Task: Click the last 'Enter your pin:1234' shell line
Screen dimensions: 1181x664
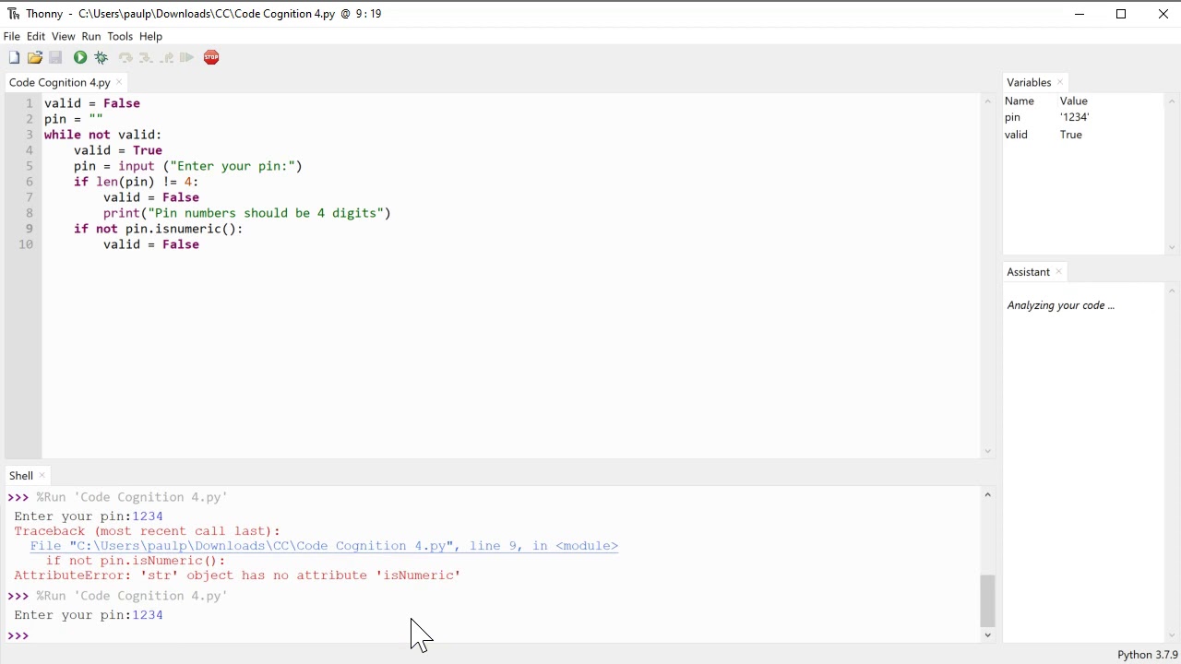Action: (89, 615)
